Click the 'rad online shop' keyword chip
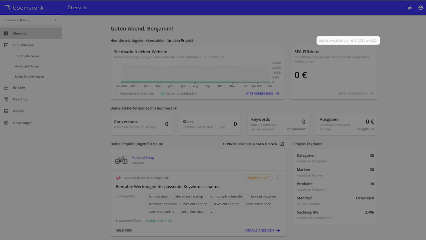This screenshot has width=426, height=240. click(192, 212)
